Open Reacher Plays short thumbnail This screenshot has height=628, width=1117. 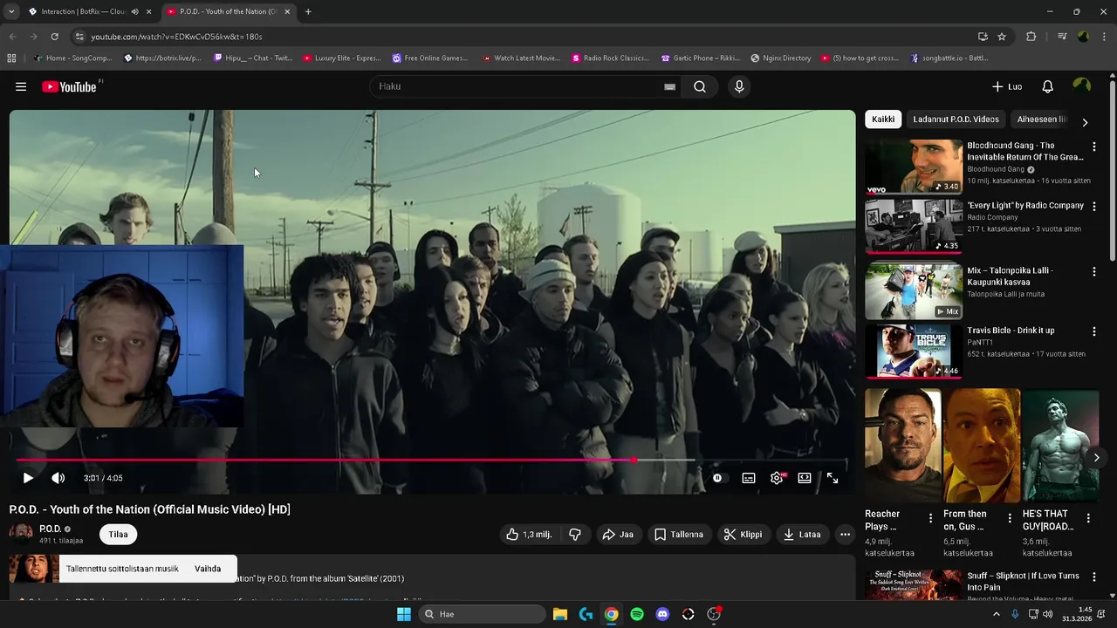(x=903, y=446)
